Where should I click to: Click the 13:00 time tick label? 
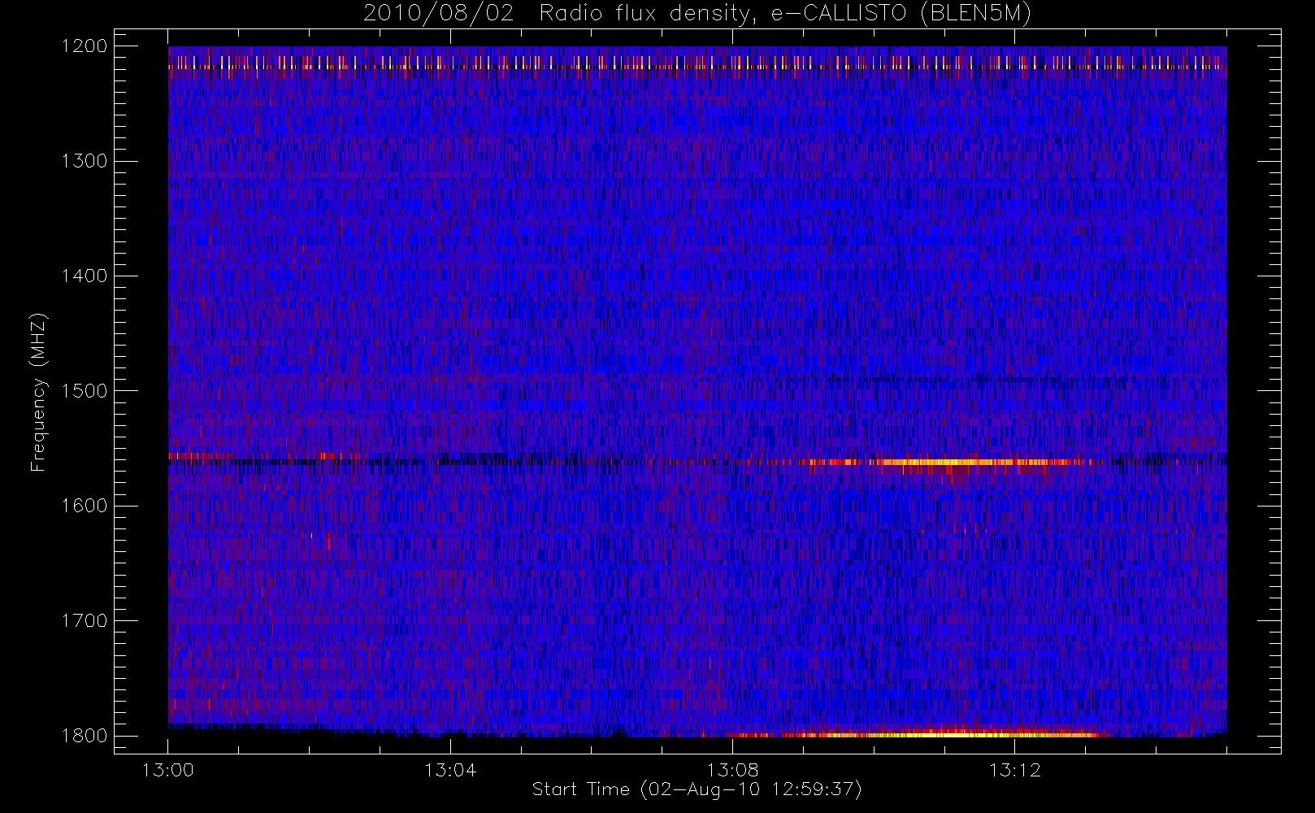(168, 770)
